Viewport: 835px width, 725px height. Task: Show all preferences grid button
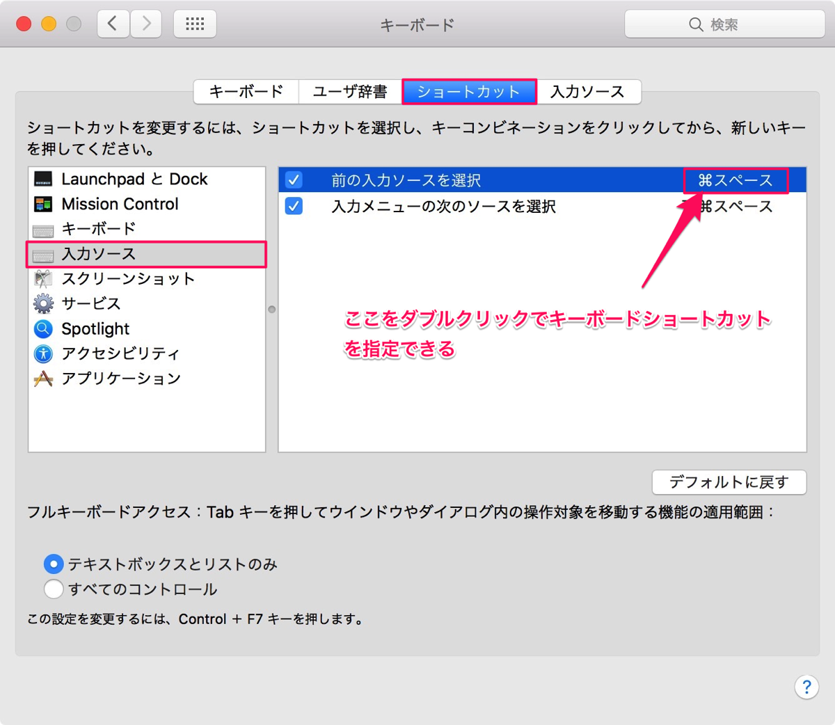click(195, 24)
